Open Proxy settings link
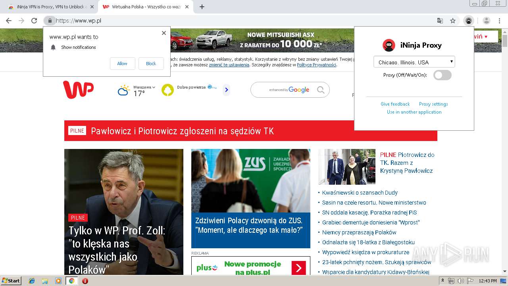Image resolution: width=508 pixels, height=286 pixels. 433,104
